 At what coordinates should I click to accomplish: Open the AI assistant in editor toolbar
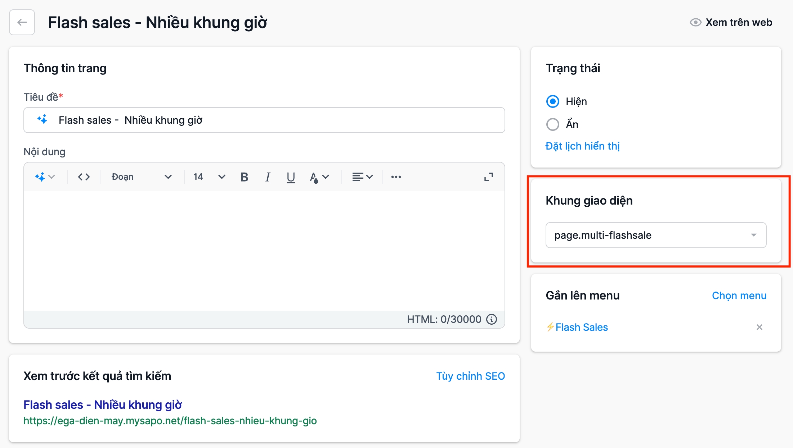pyautogui.click(x=45, y=177)
